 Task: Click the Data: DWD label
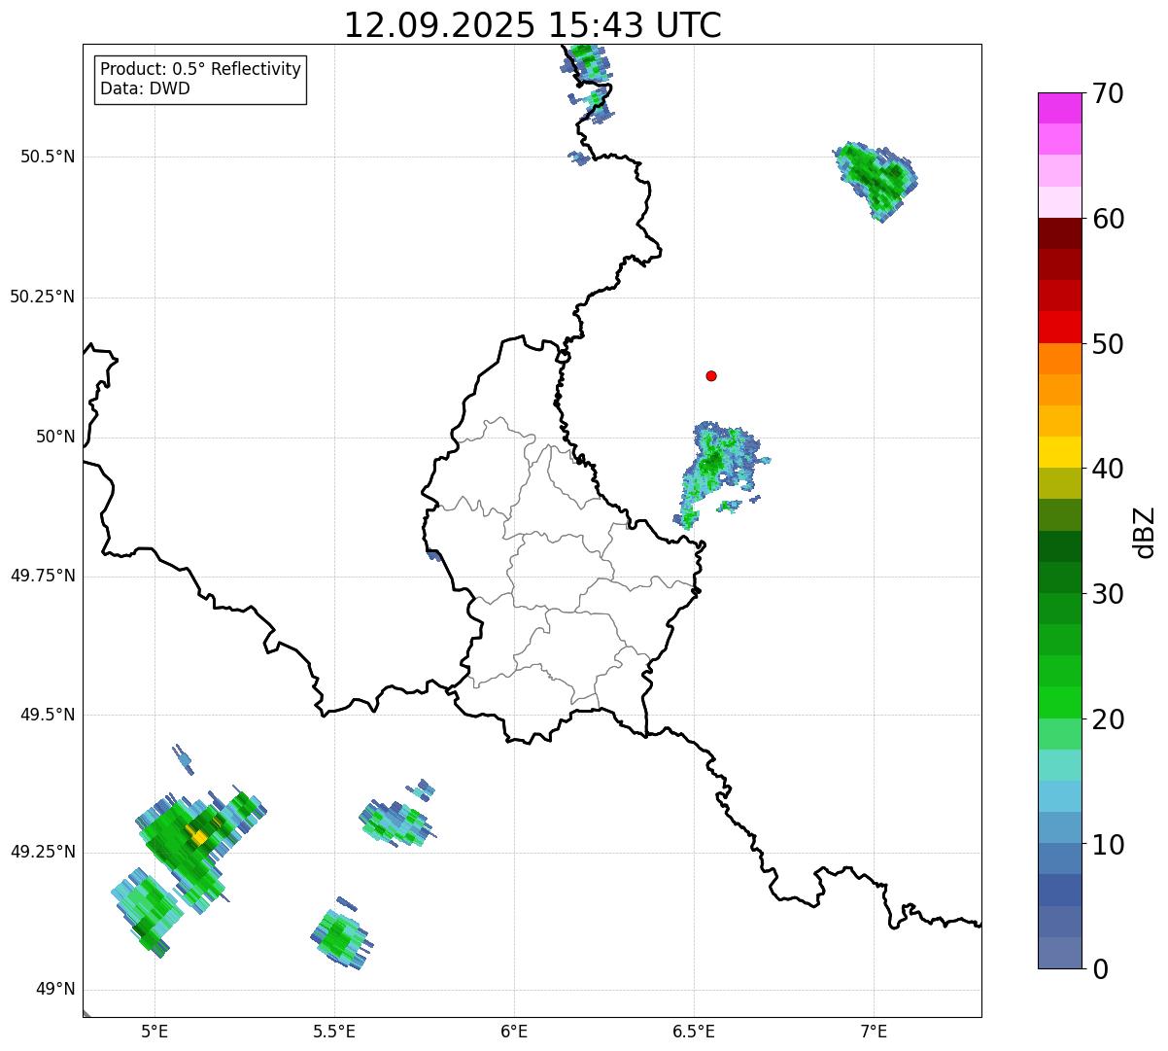coord(146,88)
